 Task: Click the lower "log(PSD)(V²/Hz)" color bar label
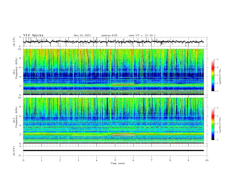tap(220, 125)
